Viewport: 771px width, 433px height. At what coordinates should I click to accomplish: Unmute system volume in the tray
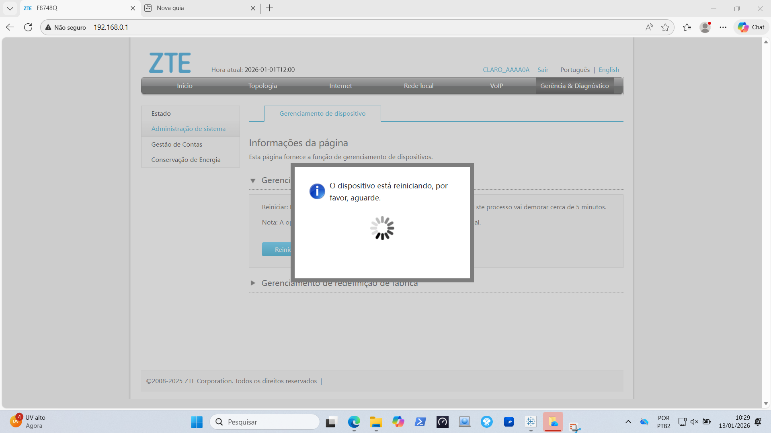[x=694, y=422]
